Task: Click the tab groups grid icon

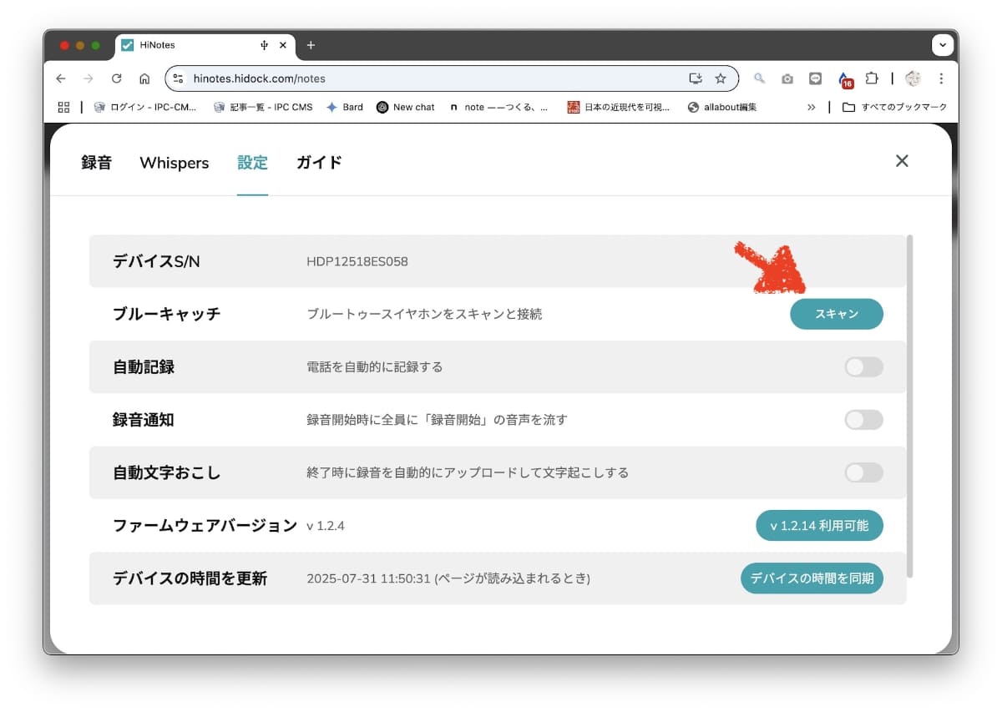Action: 63,107
